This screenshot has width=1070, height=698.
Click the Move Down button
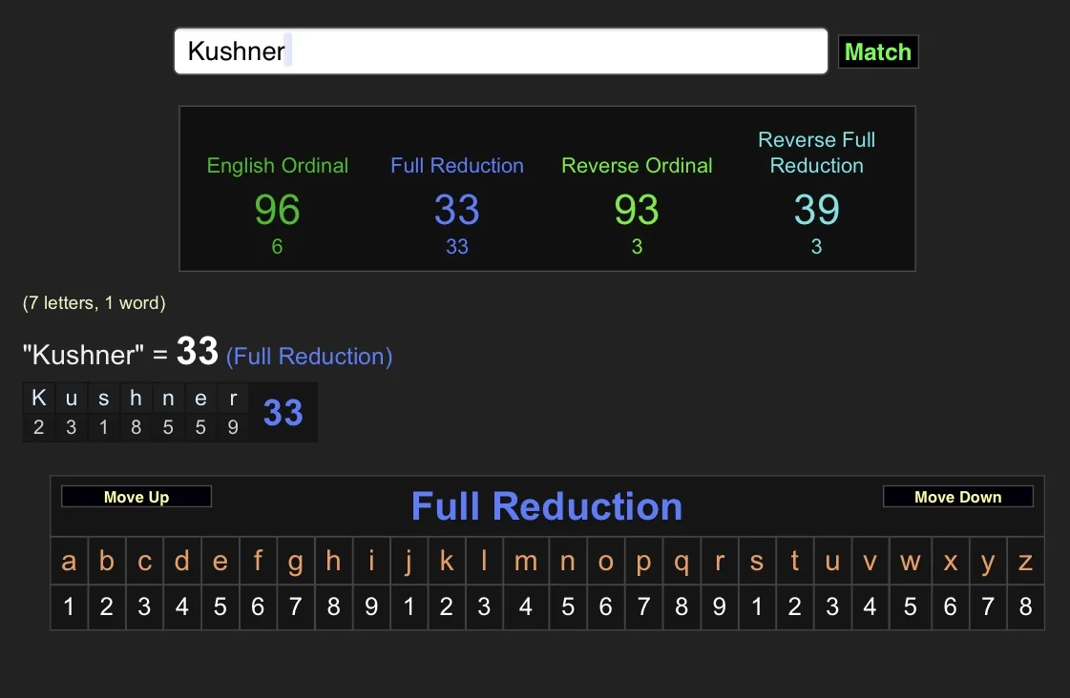coord(958,497)
